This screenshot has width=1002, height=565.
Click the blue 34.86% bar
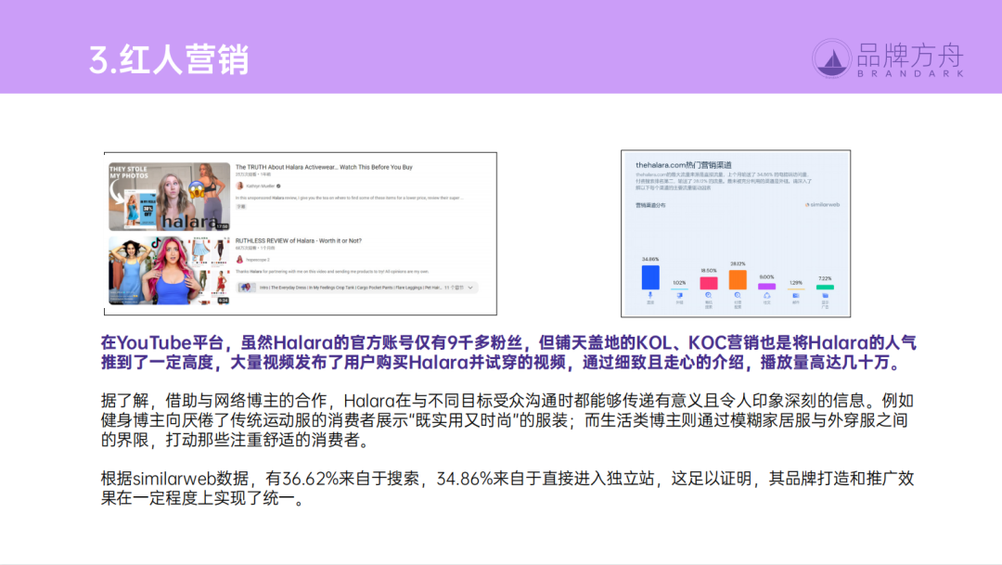coord(650,277)
